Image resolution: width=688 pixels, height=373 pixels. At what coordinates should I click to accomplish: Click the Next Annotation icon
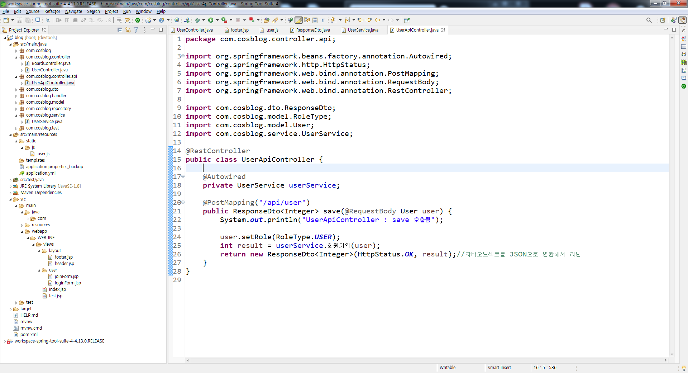[x=333, y=20]
